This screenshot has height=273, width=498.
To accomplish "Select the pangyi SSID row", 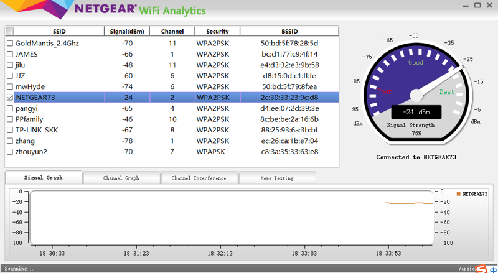I will pos(26,108).
